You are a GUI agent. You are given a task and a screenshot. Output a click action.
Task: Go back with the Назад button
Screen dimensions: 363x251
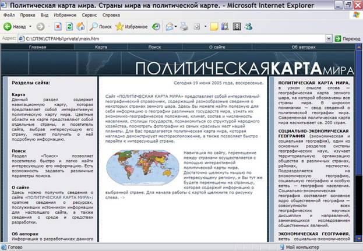click(15, 27)
